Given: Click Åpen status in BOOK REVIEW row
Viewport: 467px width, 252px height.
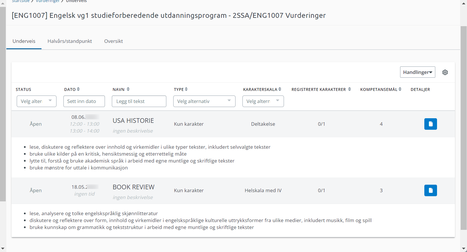Looking at the screenshot, I should (36, 190).
